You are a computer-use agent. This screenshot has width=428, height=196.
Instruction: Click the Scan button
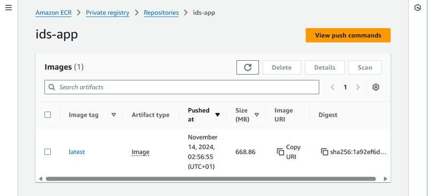click(365, 68)
